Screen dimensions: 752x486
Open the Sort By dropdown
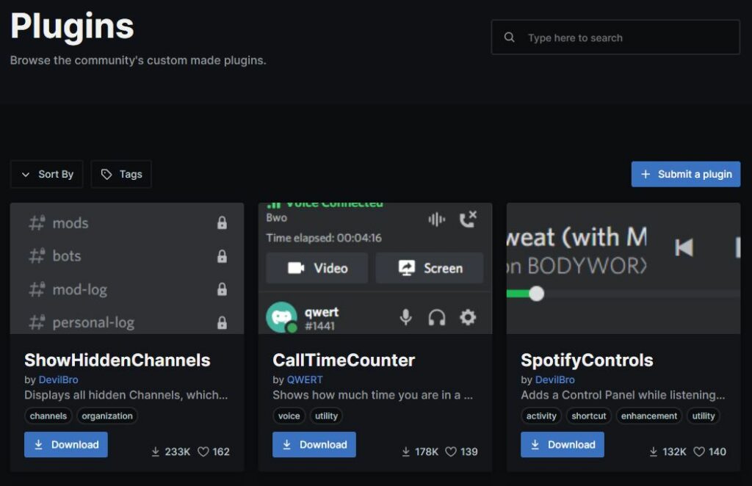(46, 174)
